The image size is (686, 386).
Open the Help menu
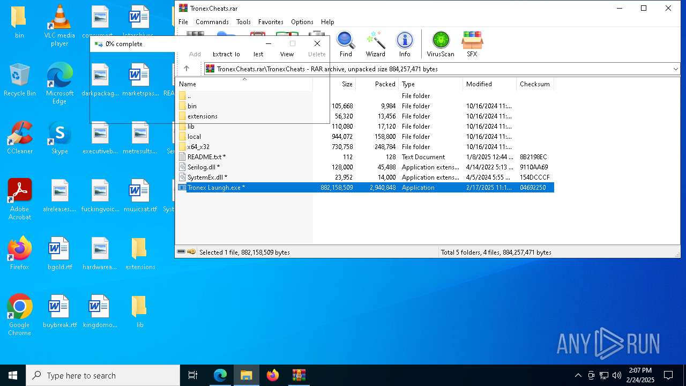tap(327, 22)
